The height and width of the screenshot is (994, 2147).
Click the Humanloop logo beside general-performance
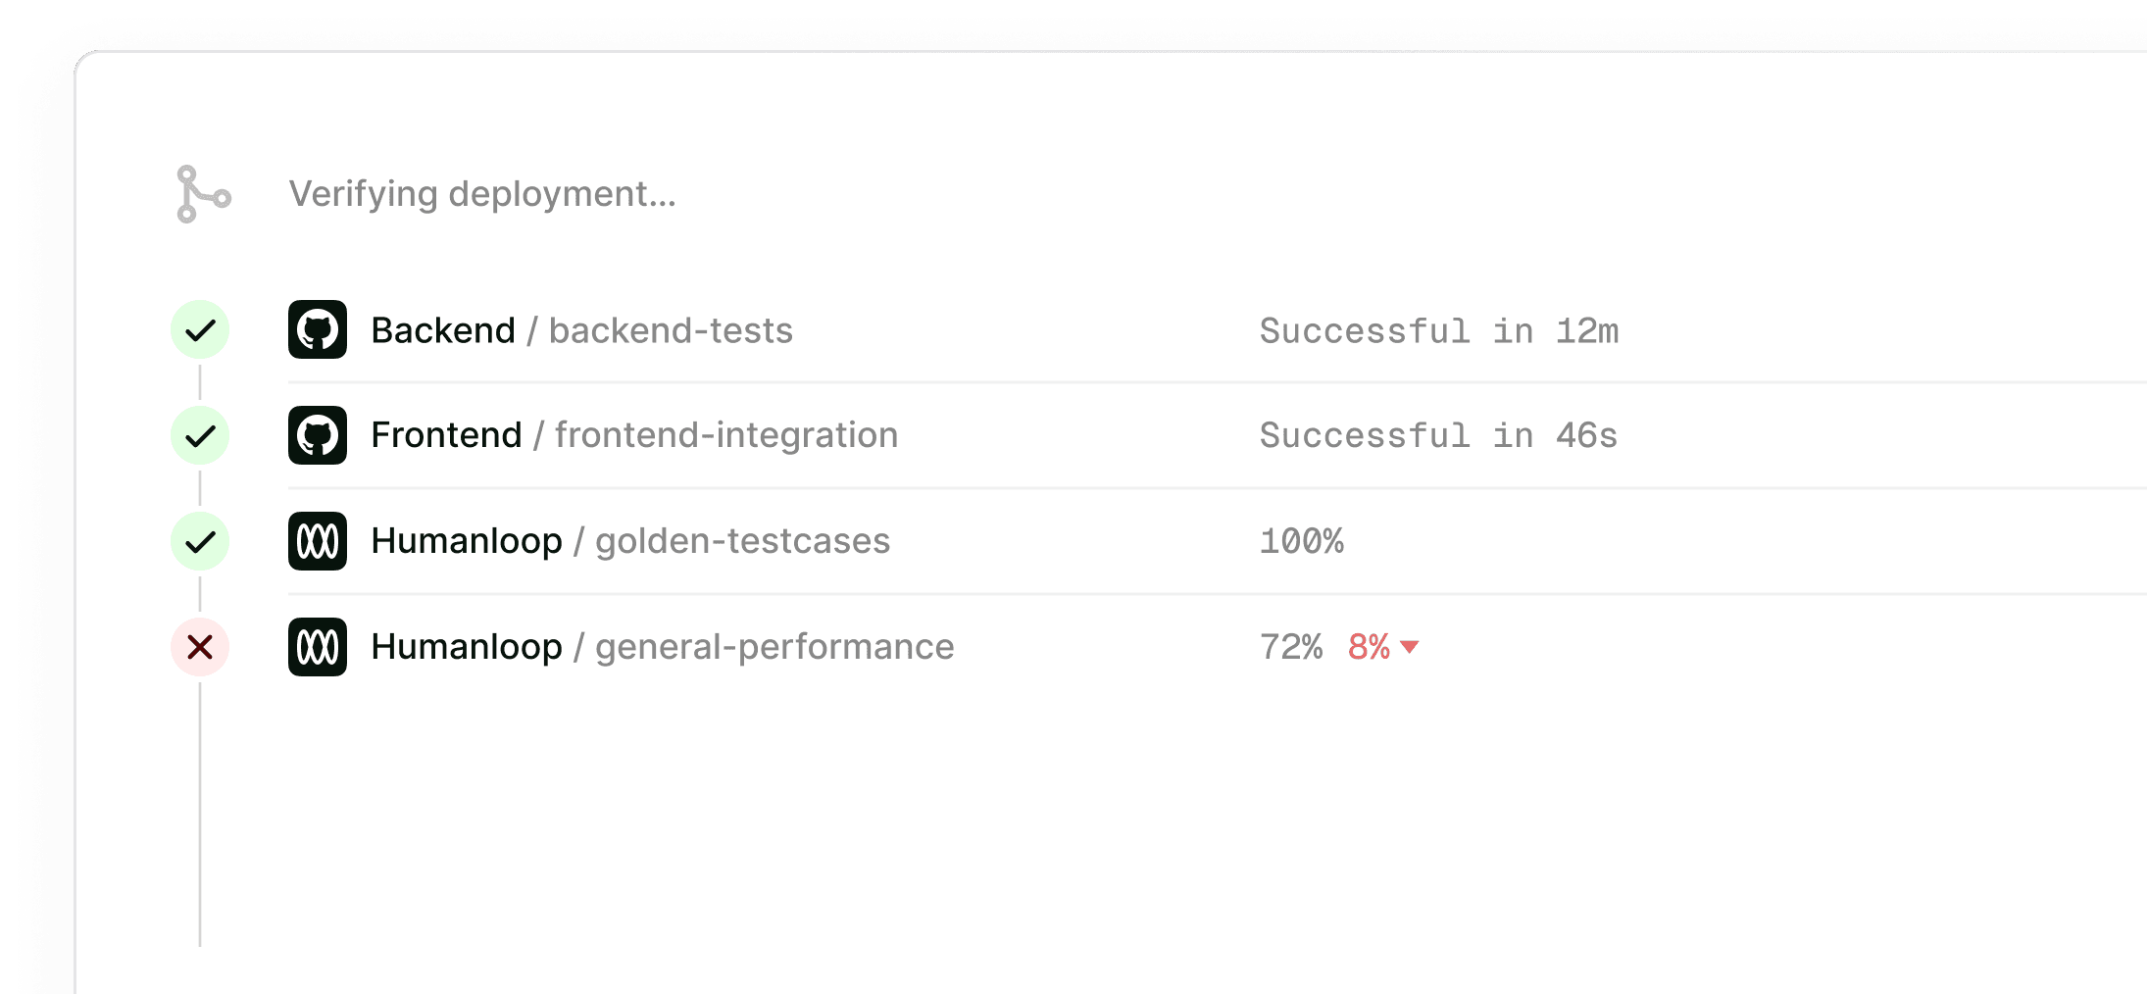pyautogui.click(x=317, y=646)
